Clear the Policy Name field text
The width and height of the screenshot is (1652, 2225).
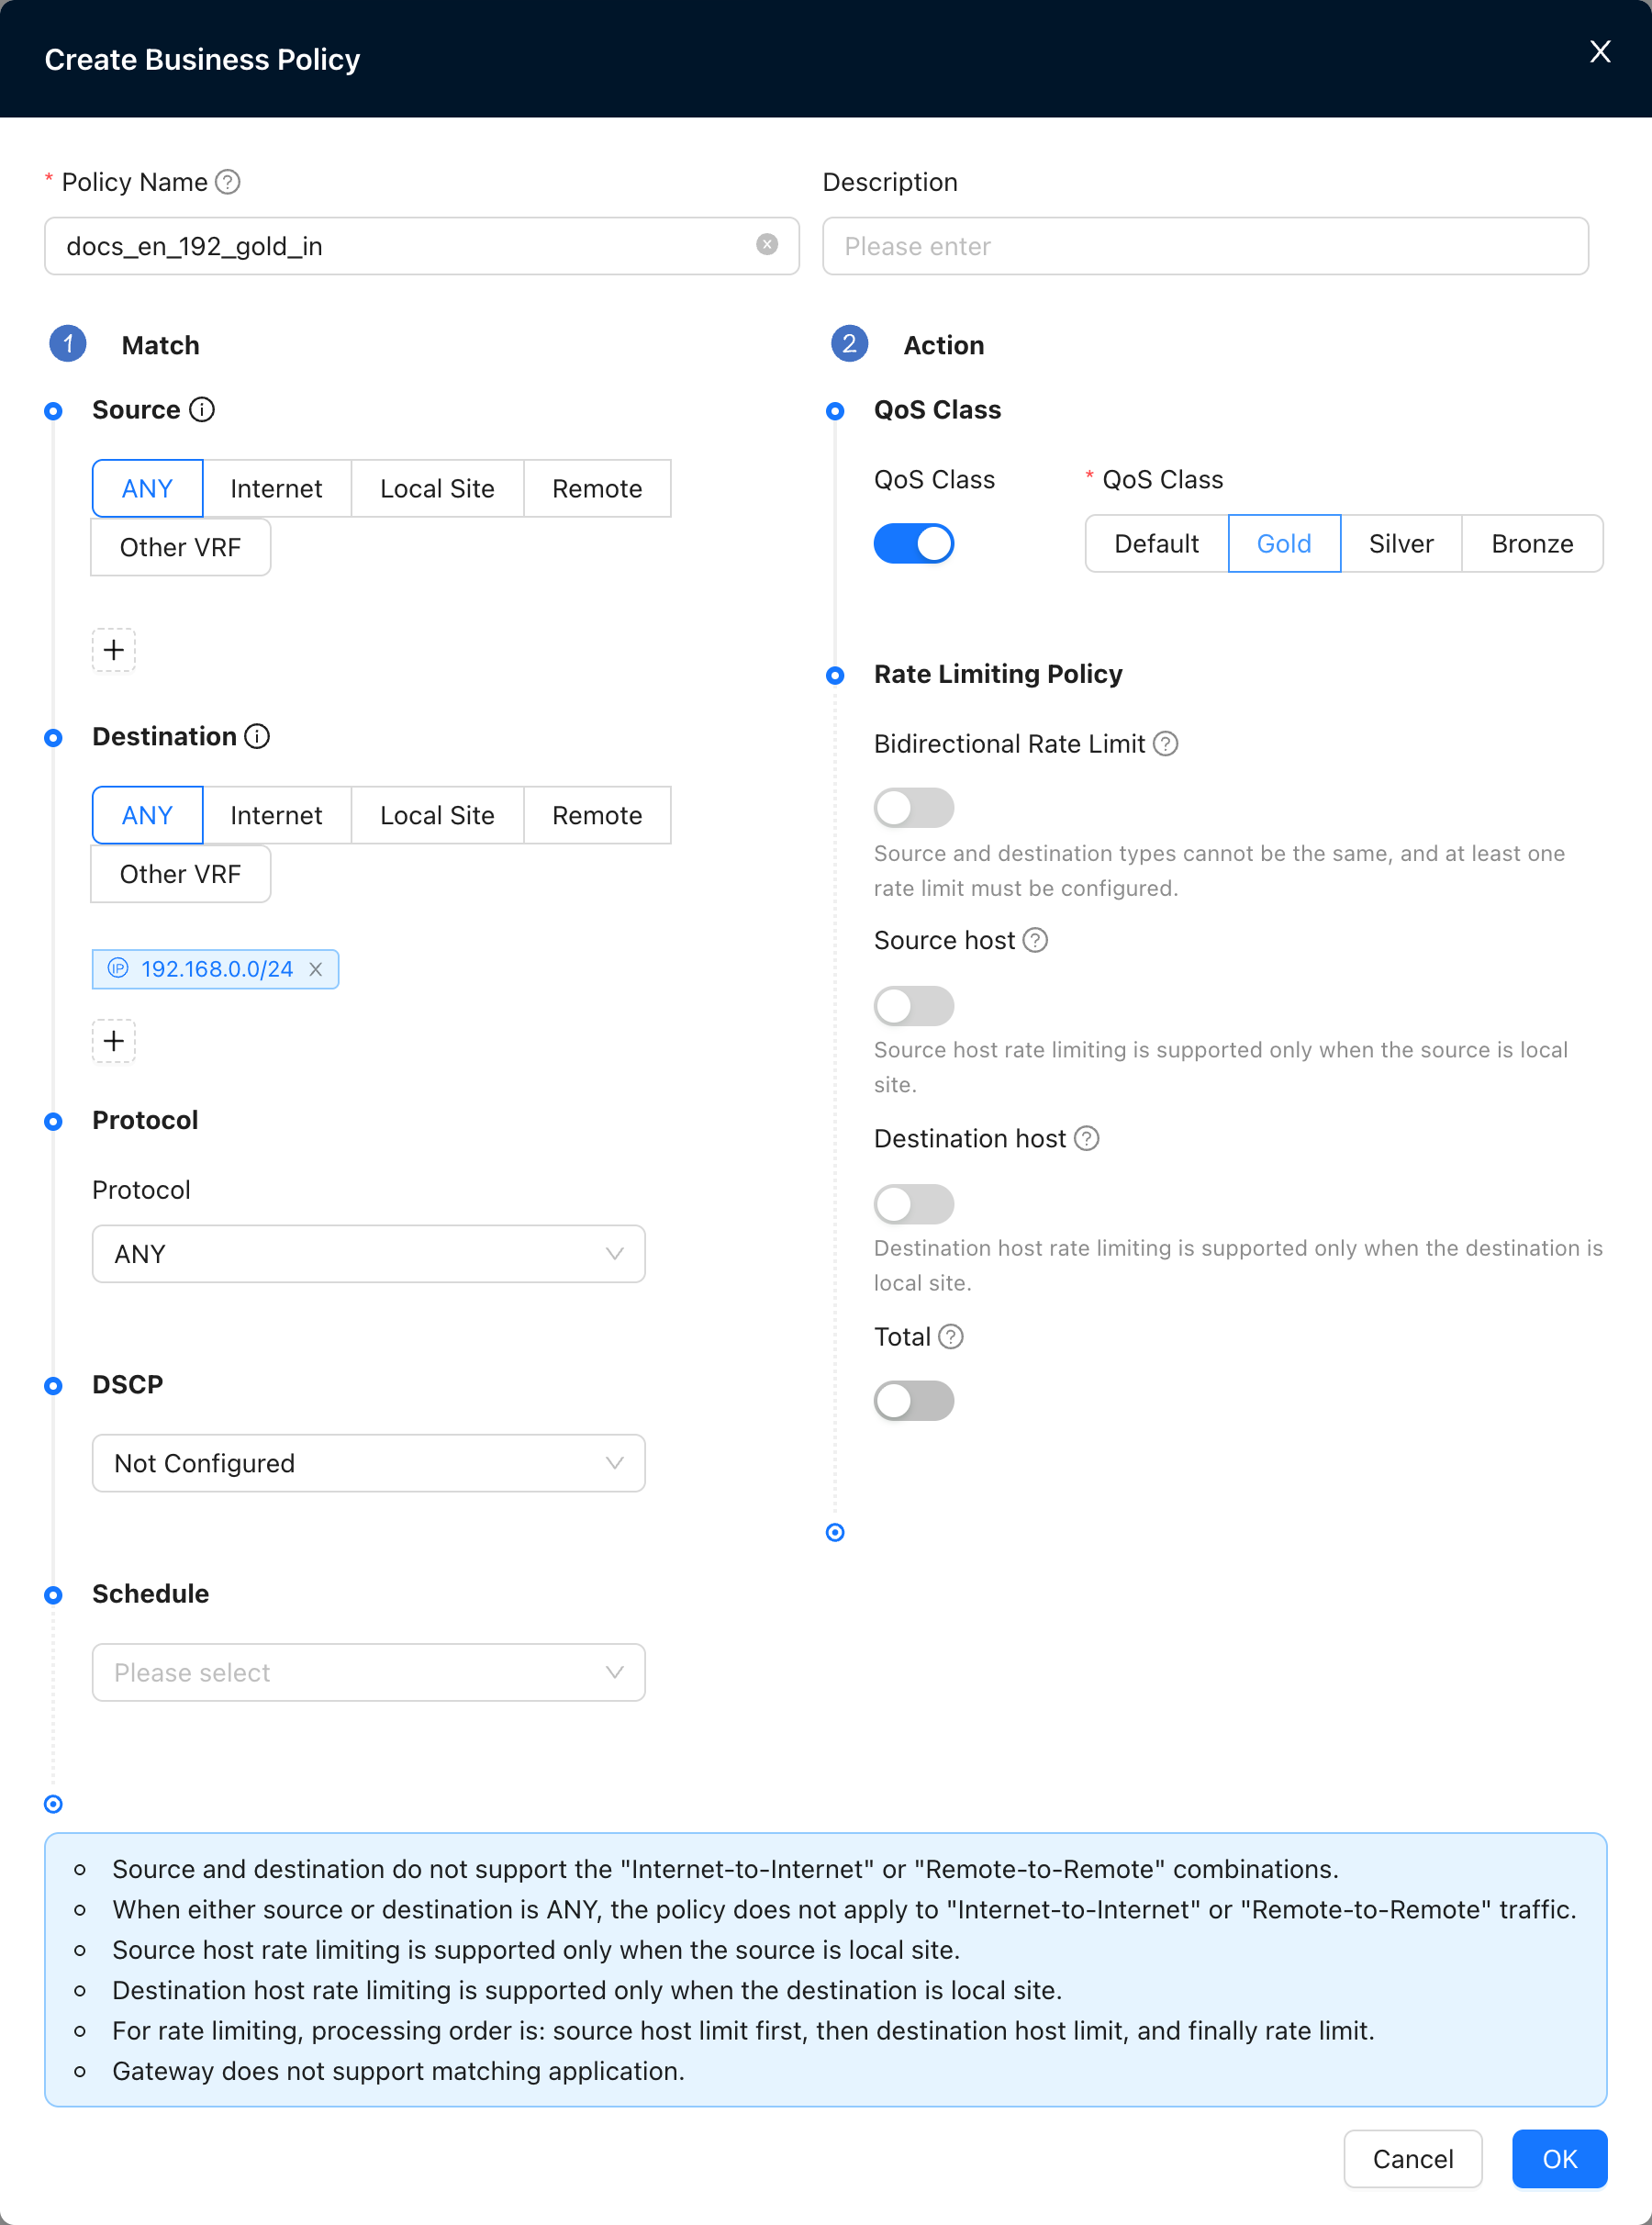(767, 245)
